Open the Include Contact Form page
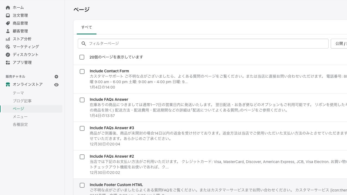347x195 pixels. 109,71
